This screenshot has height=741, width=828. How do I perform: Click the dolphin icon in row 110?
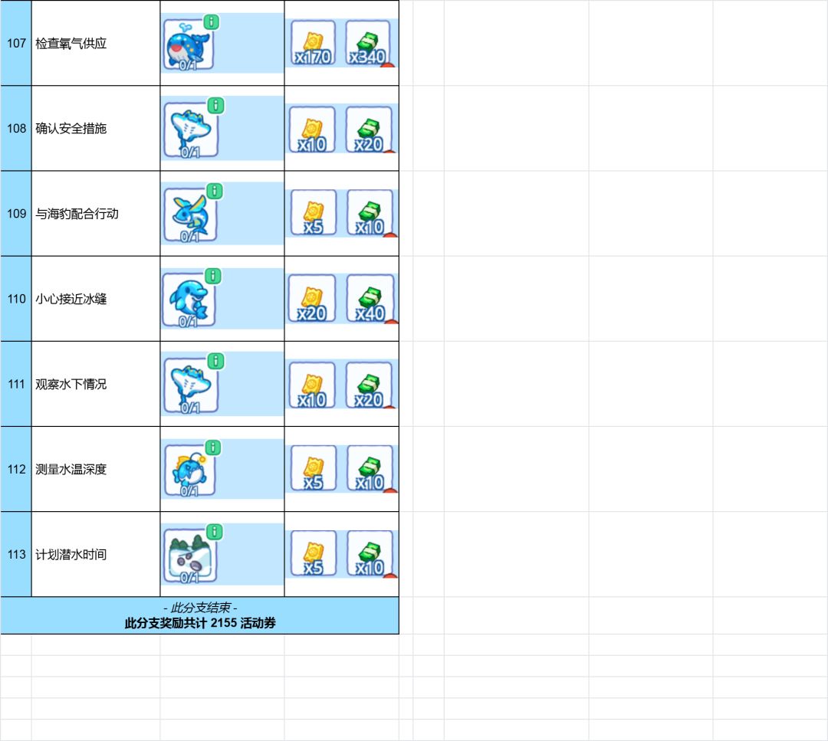(x=188, y=300)
